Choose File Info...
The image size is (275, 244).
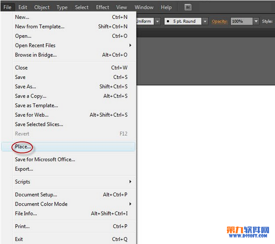[71, 213]
